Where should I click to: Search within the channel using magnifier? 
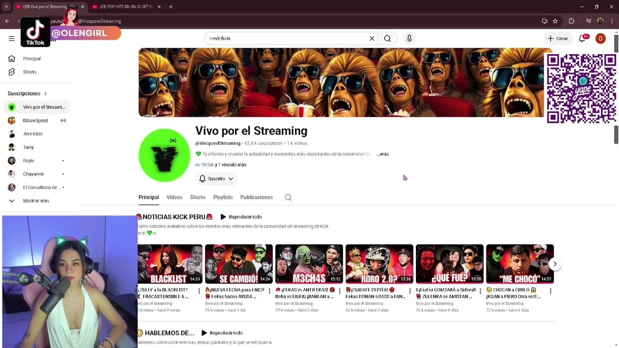tap(288, 197)
